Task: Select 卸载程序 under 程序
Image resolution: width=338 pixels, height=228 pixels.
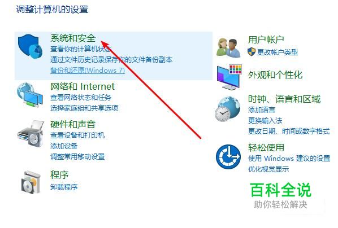Action: point(64,187)
